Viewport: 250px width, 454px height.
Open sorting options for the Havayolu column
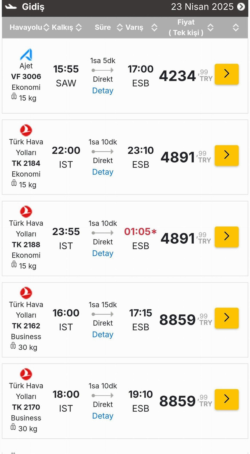46,27
